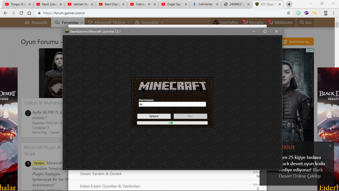Click the PASCIA user avatar
This screenshot has width=339, height=191.
[28, 113]
